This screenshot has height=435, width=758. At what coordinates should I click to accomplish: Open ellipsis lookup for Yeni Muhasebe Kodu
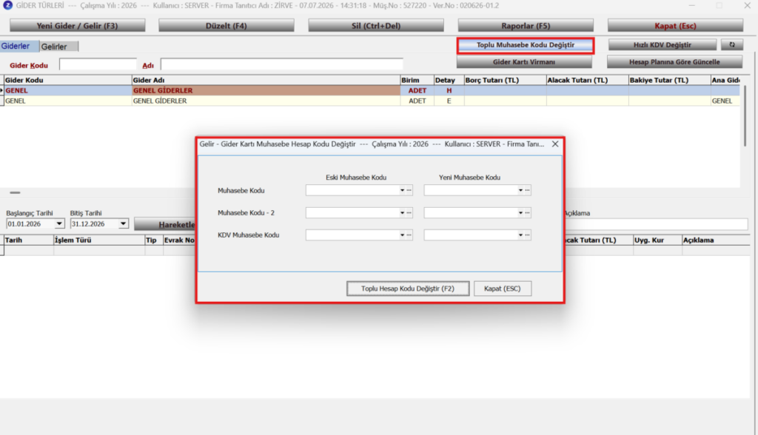[527, 190]
